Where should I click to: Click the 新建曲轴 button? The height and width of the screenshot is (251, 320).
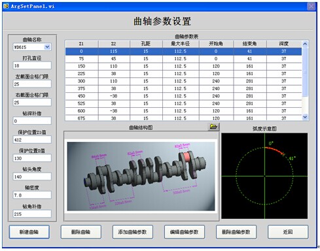tap(29, 232)
